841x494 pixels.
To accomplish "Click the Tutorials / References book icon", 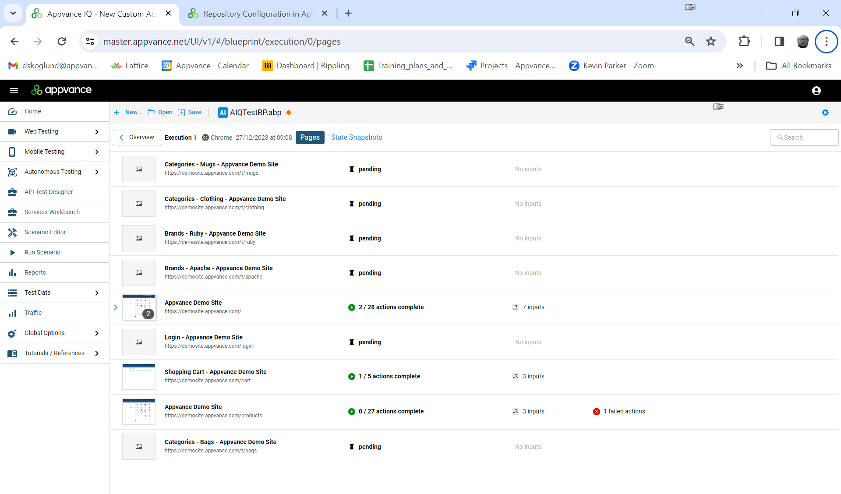I will (12, 353).
